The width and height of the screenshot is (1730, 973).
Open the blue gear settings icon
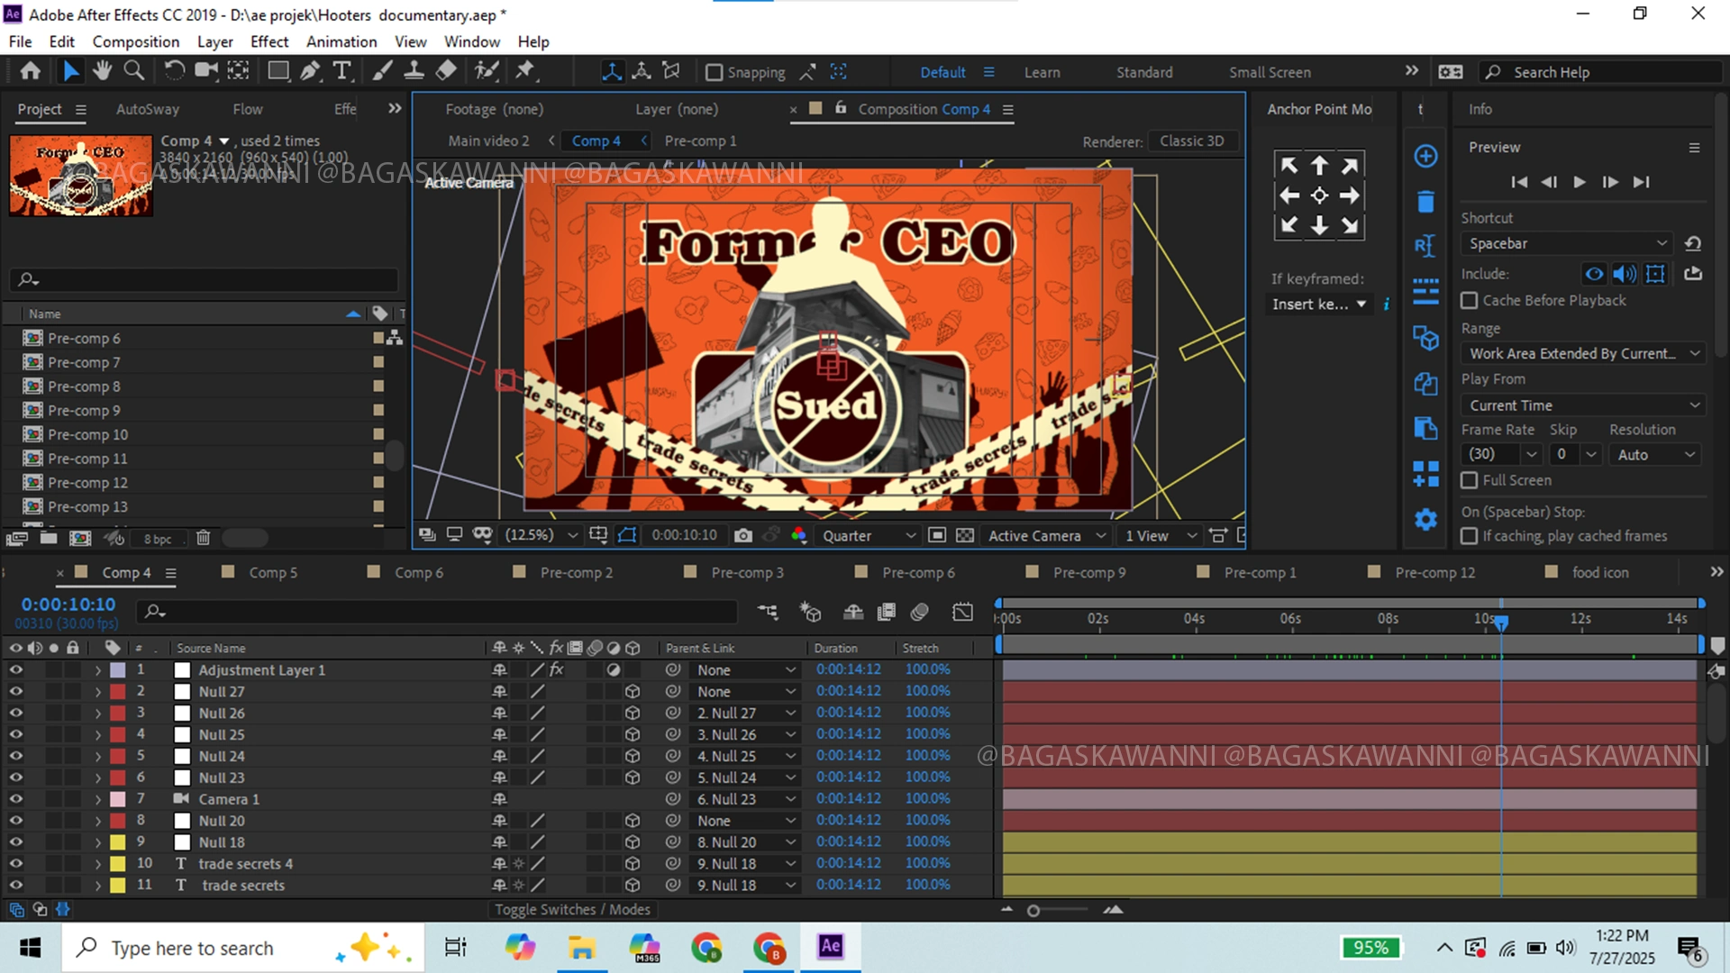tap(1425, 520)
